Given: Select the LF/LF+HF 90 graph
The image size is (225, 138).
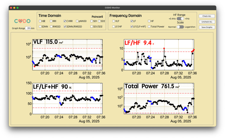Looking at the screenshot, I should [x=67, y=98].
